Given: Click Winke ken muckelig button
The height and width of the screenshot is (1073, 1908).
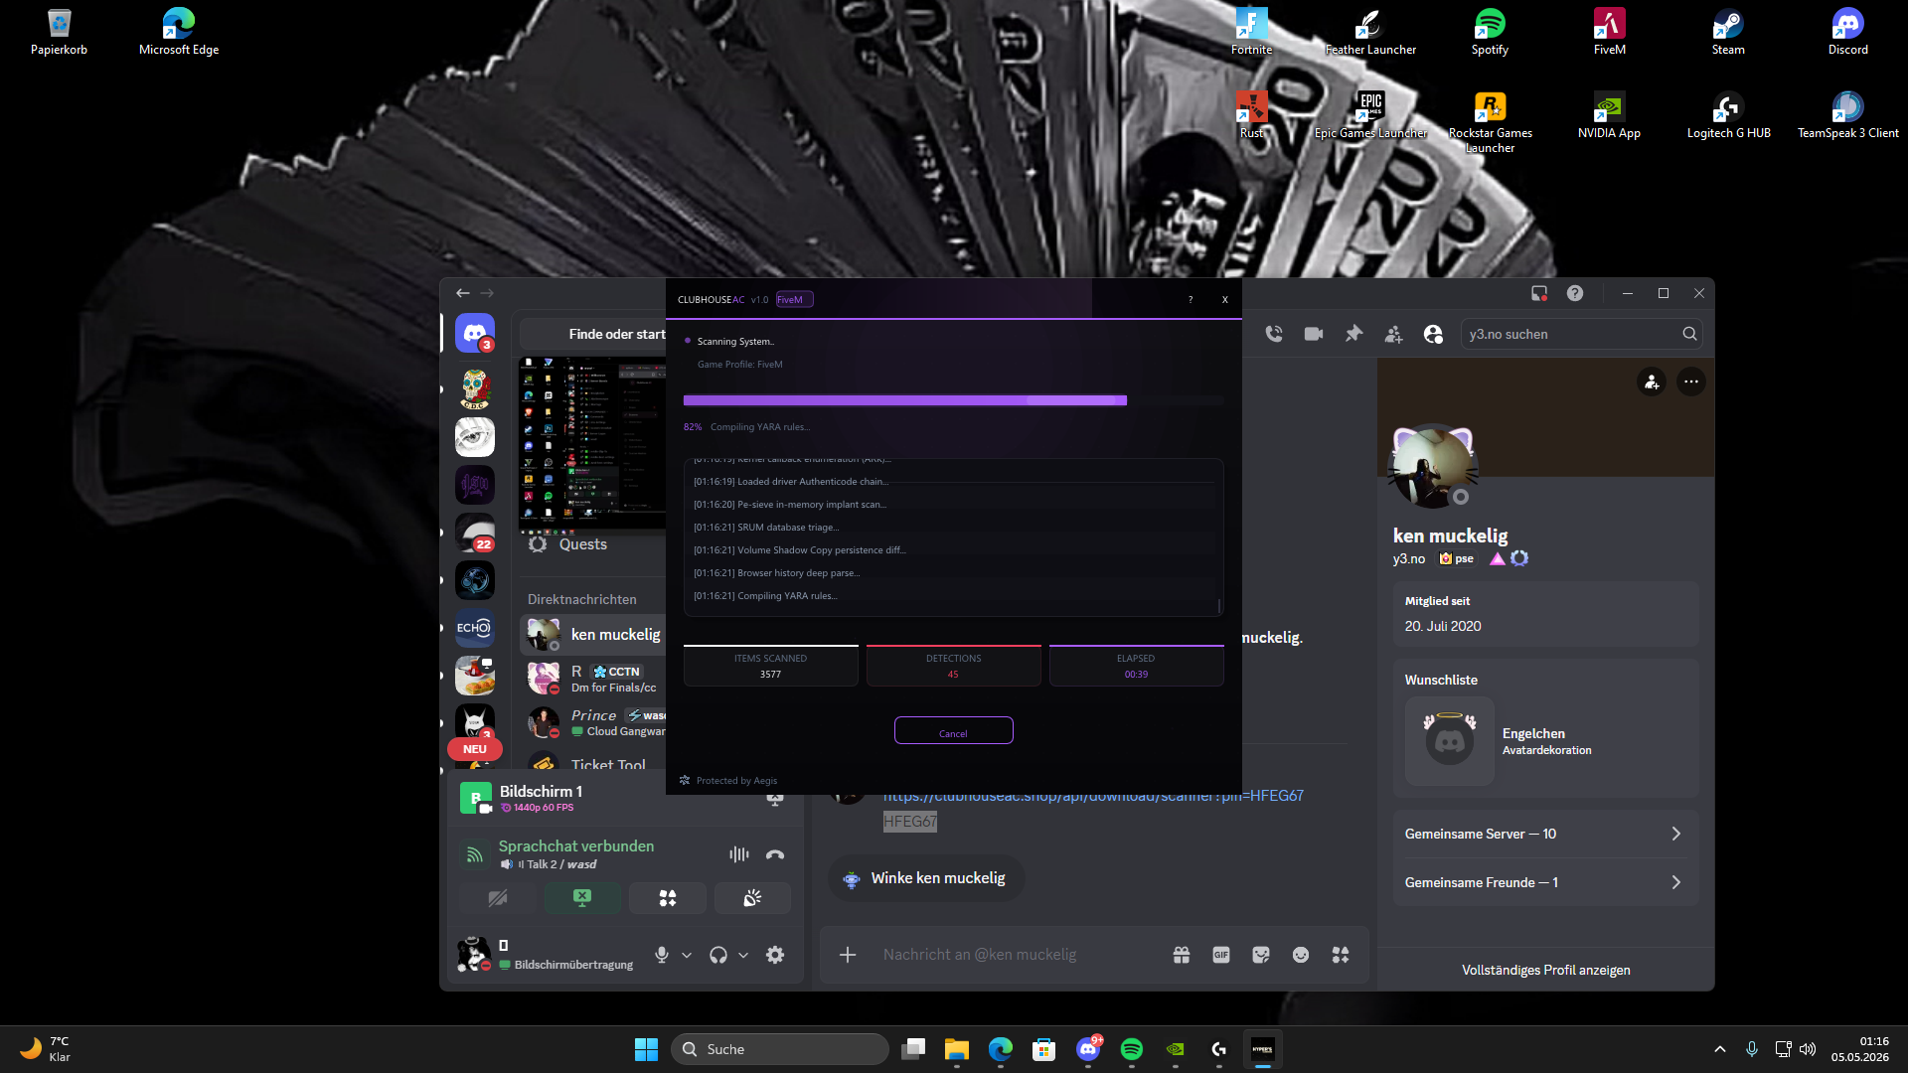Looking at the screenshot, I should tap(926, 878).
